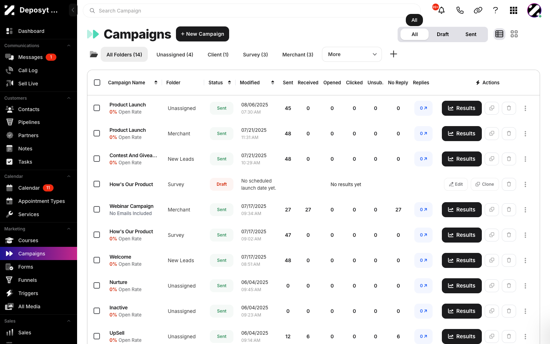
Task: Collapse the Marketing sidebar section
Action: [x=69, y=229]
